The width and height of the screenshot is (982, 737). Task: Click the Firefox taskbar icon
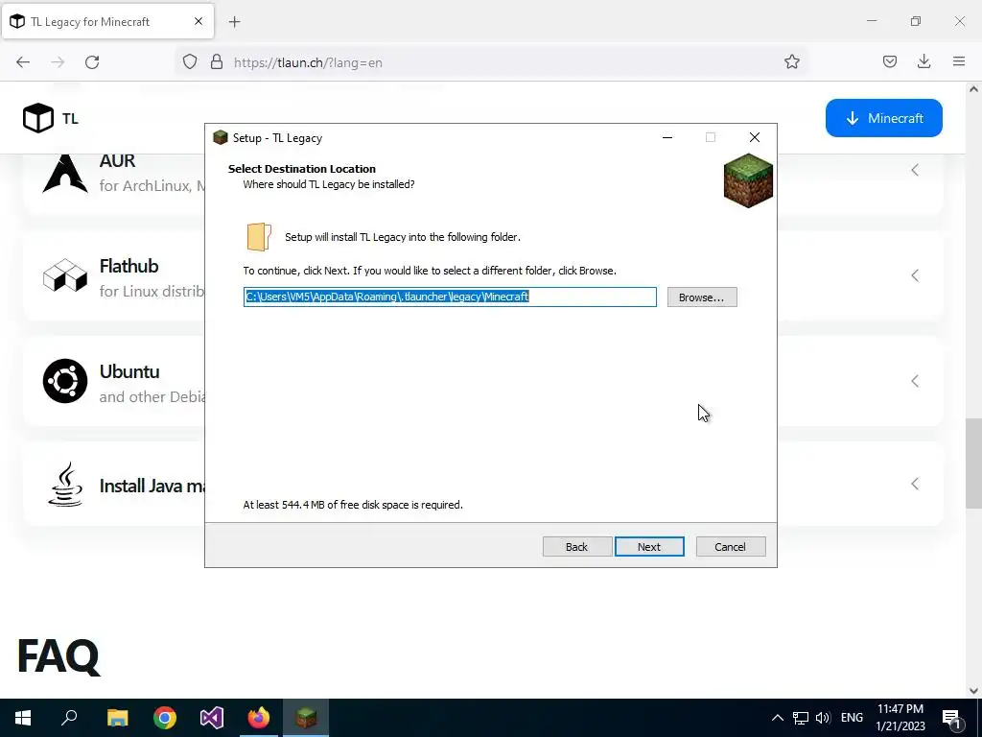[x=259, y=718]
